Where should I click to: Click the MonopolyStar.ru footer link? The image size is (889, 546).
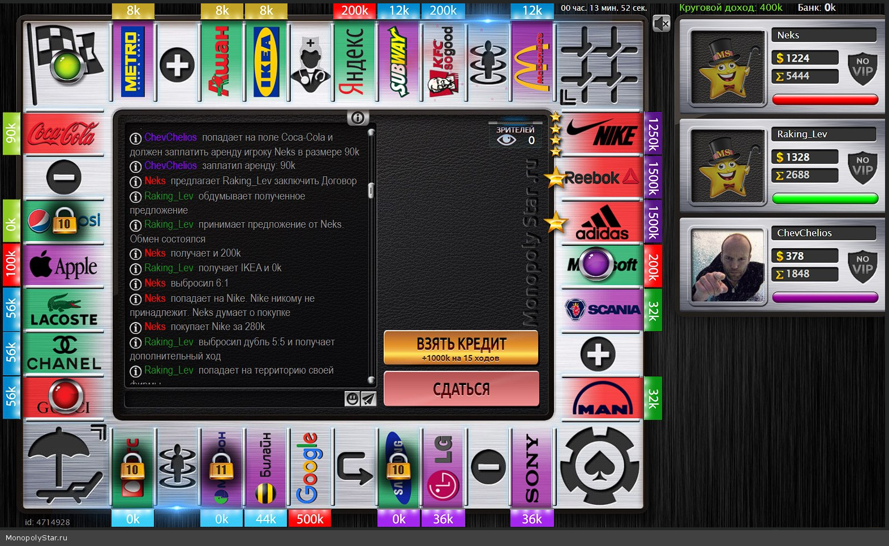(36, 538)
